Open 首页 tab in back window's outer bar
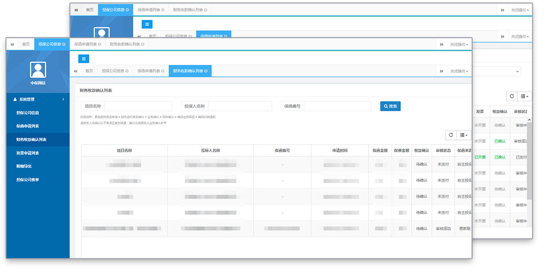The width and height of the screenshot is (545, 272). point(90,10)
